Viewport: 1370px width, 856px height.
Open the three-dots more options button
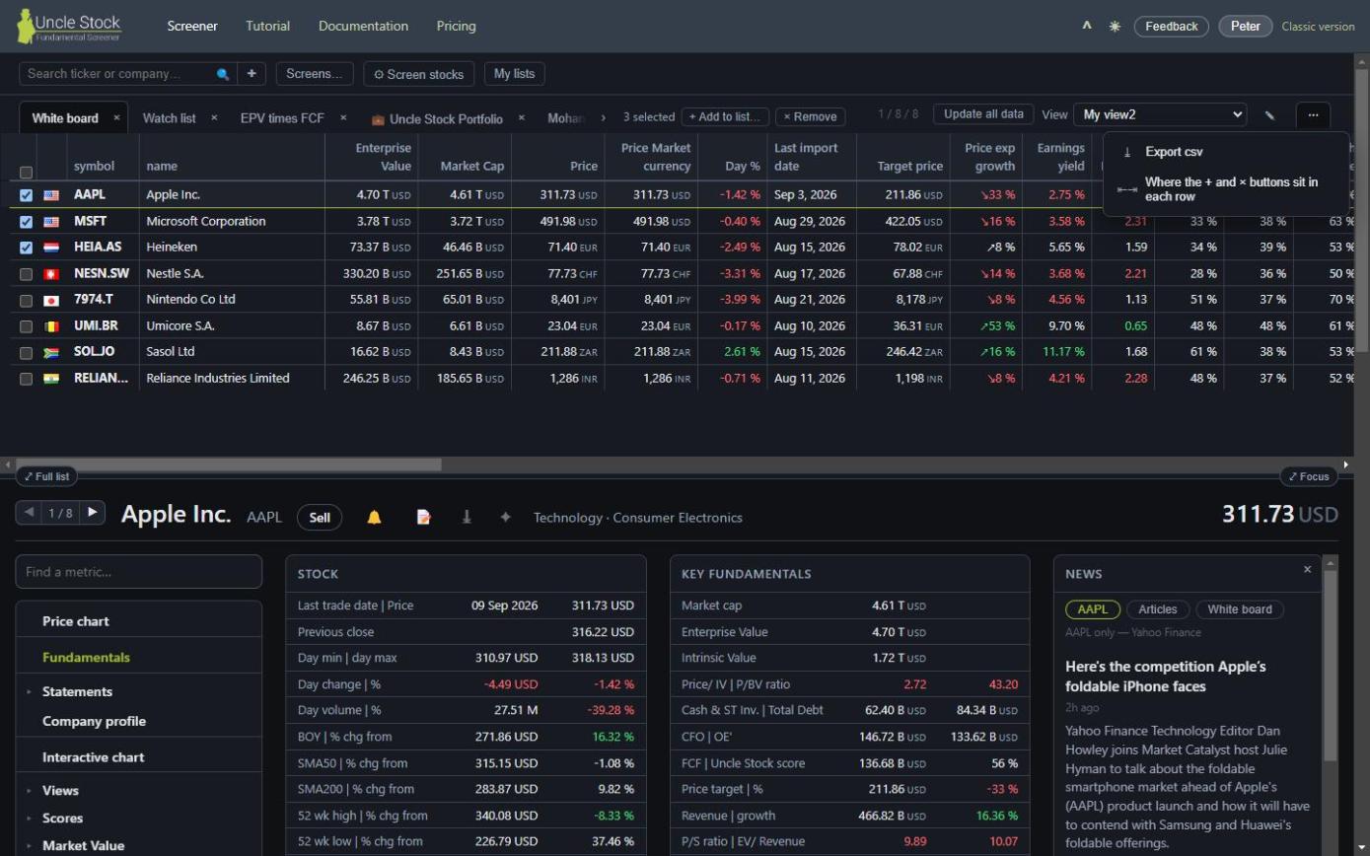click(x=1313, y=115)
